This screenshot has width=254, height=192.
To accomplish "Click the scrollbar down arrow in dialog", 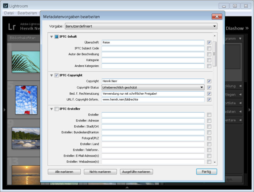I will click(x=215, y=162).
